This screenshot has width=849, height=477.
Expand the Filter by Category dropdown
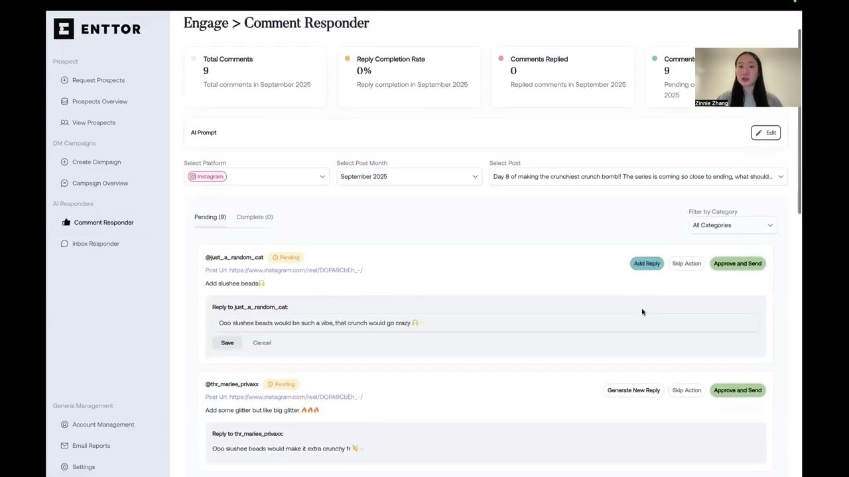(732, 225)
